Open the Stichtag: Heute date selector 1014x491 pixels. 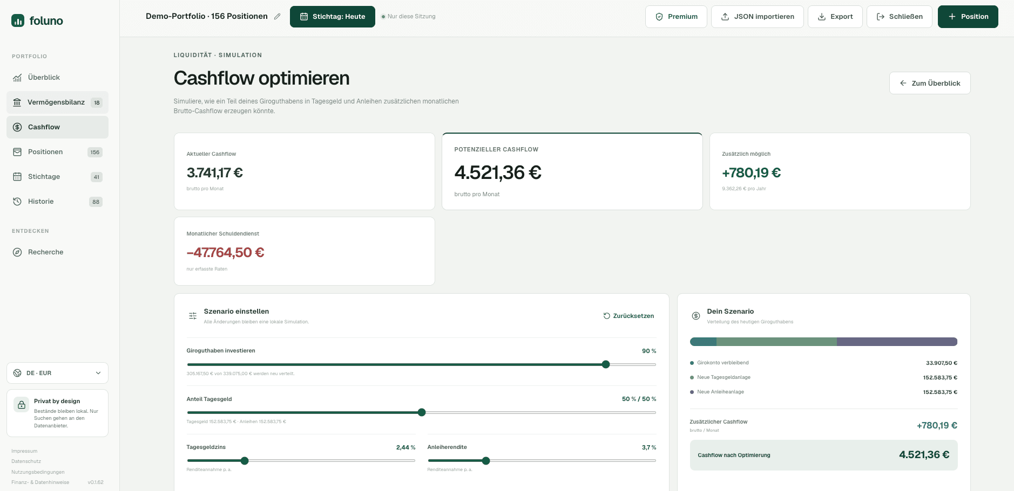pos(333,17)
